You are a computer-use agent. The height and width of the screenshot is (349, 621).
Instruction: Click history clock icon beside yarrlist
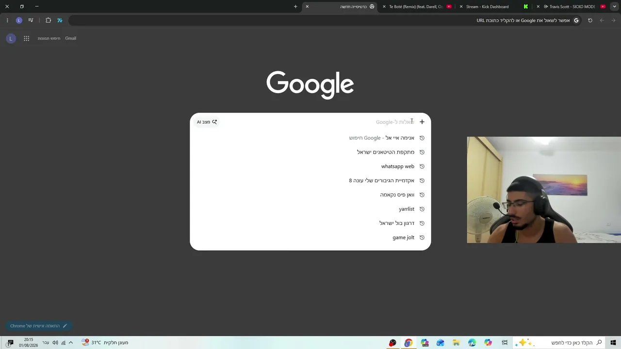422,209
